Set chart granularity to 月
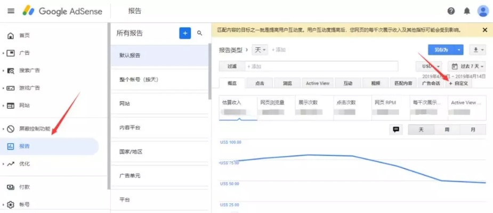The image size is (493, 213). pos(473,129)
